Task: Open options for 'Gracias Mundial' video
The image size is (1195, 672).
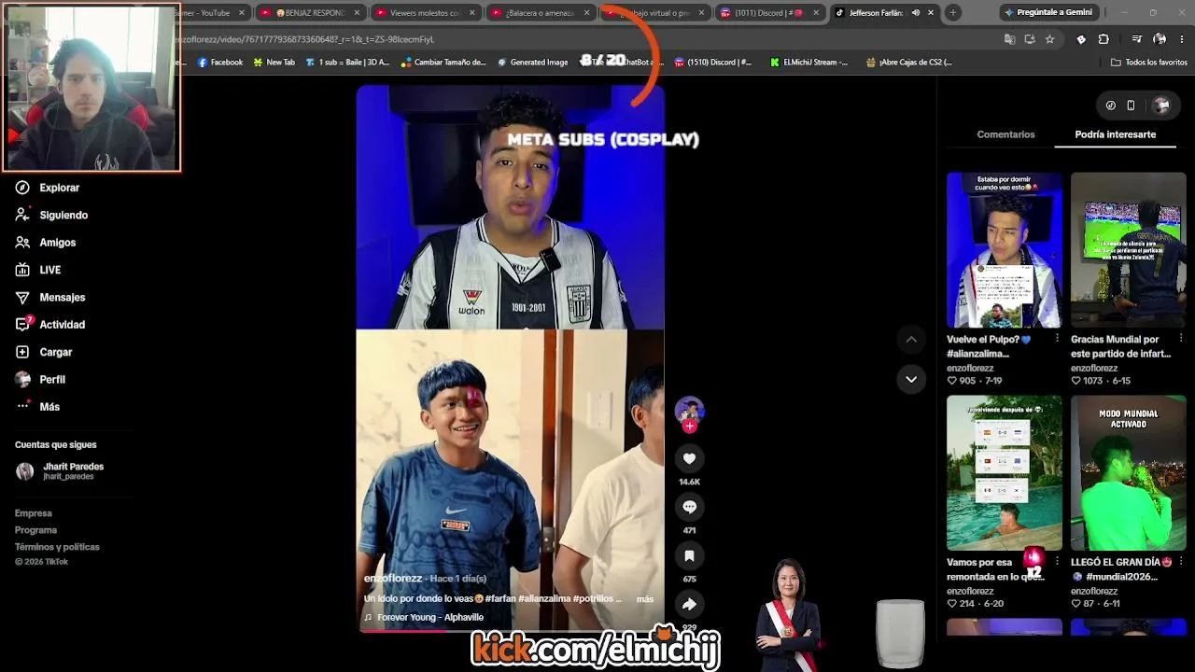Action: click(1181, 338)
